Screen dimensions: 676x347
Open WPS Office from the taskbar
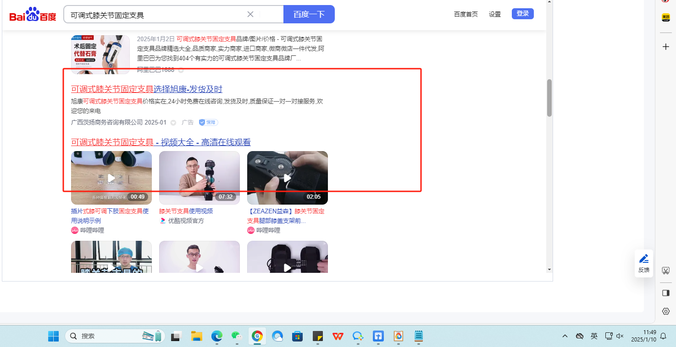click(338, 336)
